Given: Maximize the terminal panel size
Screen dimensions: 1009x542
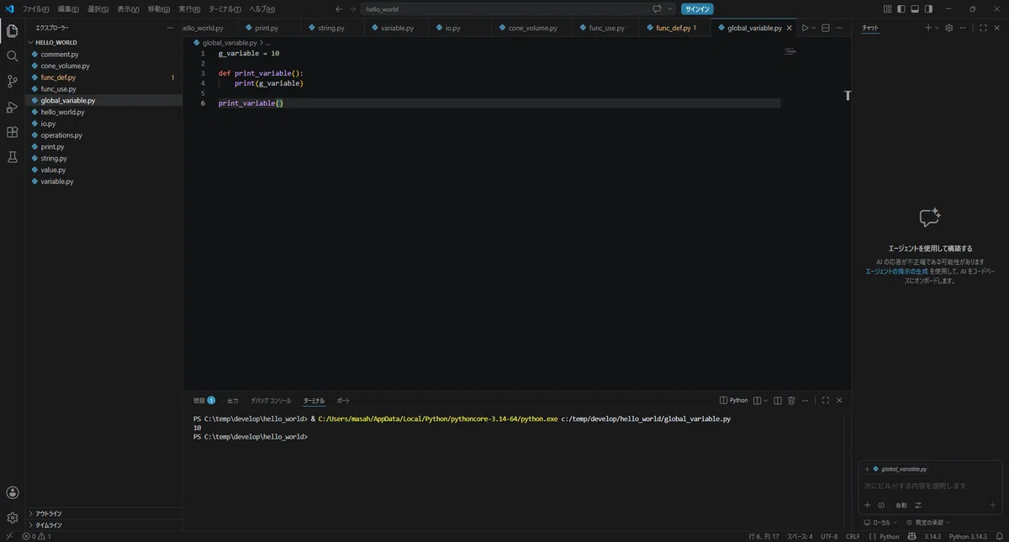Looking at the screenshot, I should [826, 401].
